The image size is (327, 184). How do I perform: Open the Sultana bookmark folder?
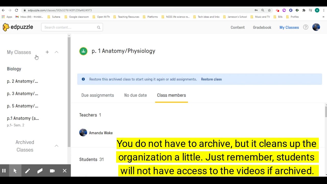(54, 17)
